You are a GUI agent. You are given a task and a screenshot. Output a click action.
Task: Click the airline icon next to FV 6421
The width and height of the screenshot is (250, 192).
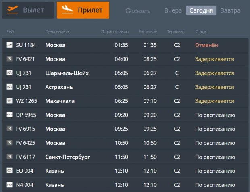click(10, 59)
